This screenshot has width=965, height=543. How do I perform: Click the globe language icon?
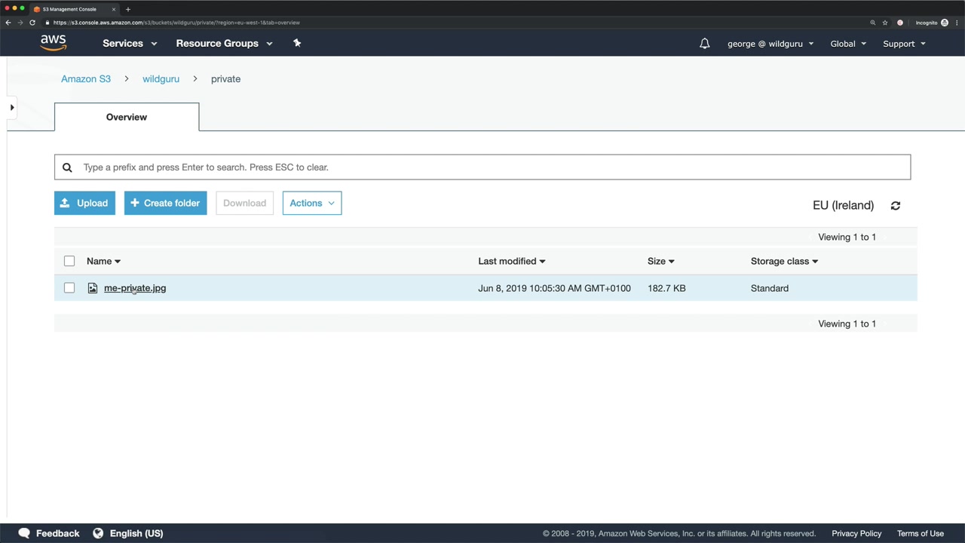click(98, 533)
